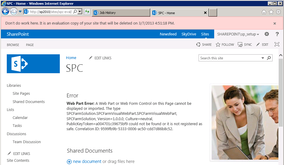Close the SPC - Home tab

205,13
